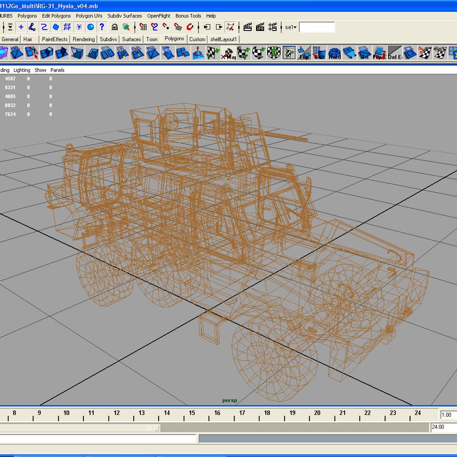Launch IPR render clapperboard icon

coord(260,27)
